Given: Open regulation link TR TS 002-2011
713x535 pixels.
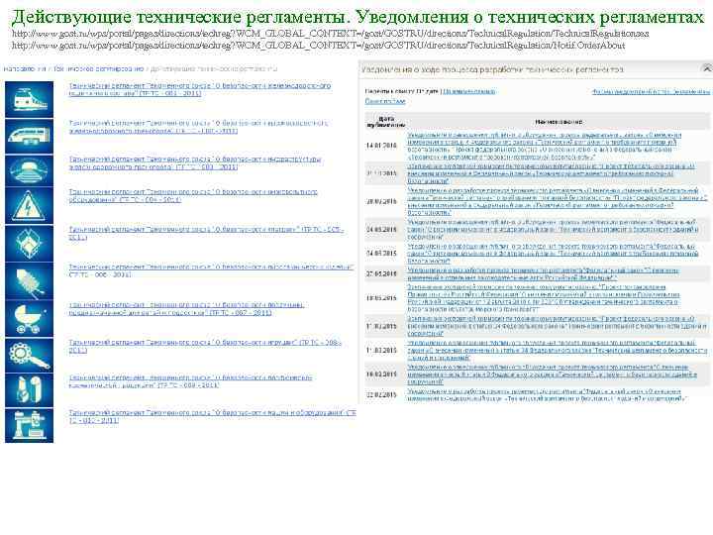Looking at the screenshot, I should pos(198,127).
